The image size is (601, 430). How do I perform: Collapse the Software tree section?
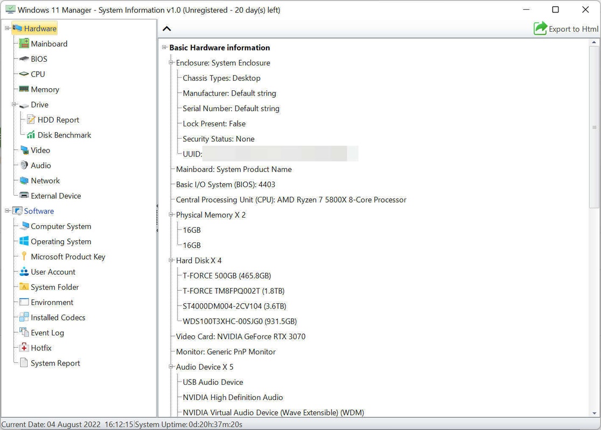point(8,211)
